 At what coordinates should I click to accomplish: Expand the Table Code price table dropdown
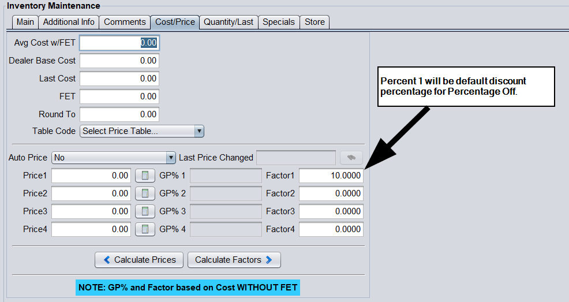tap(142, 131)
